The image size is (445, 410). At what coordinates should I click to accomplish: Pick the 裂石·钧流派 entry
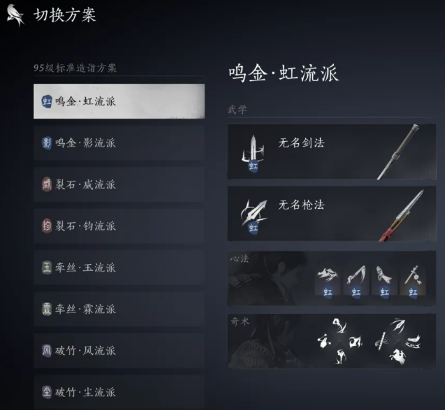tap(119, 226)
